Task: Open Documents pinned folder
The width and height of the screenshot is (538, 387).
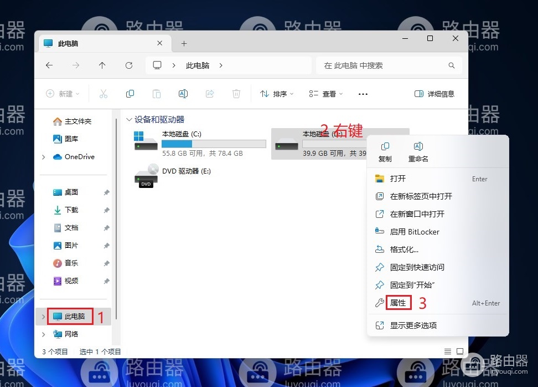Action: (x=66, y=227)
